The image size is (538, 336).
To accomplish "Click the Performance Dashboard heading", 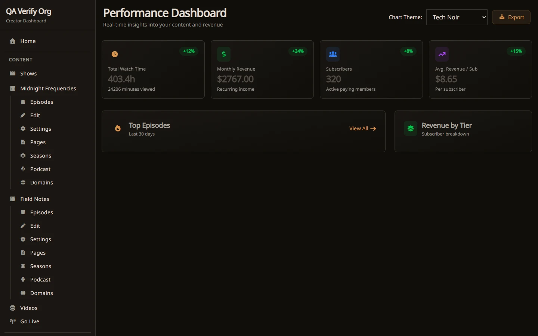I will coord(165,13).
